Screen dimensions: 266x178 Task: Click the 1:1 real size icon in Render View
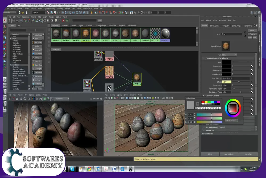tap(40, 99)
